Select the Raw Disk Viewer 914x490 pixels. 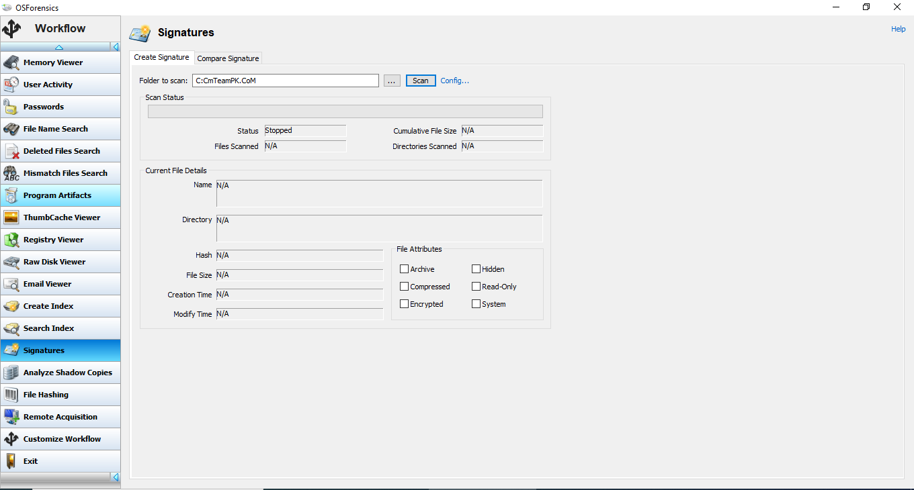(x=60, y=262)
